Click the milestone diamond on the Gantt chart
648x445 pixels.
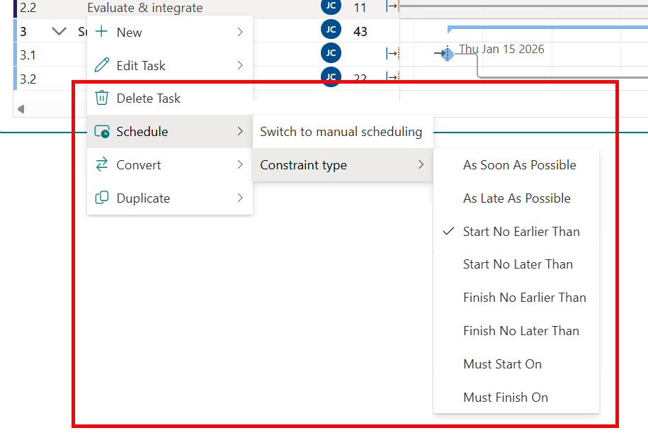coord(447,54)
